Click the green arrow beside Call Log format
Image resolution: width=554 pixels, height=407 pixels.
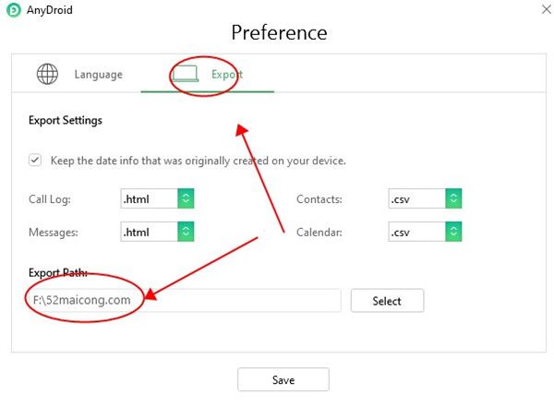(186, 198)
